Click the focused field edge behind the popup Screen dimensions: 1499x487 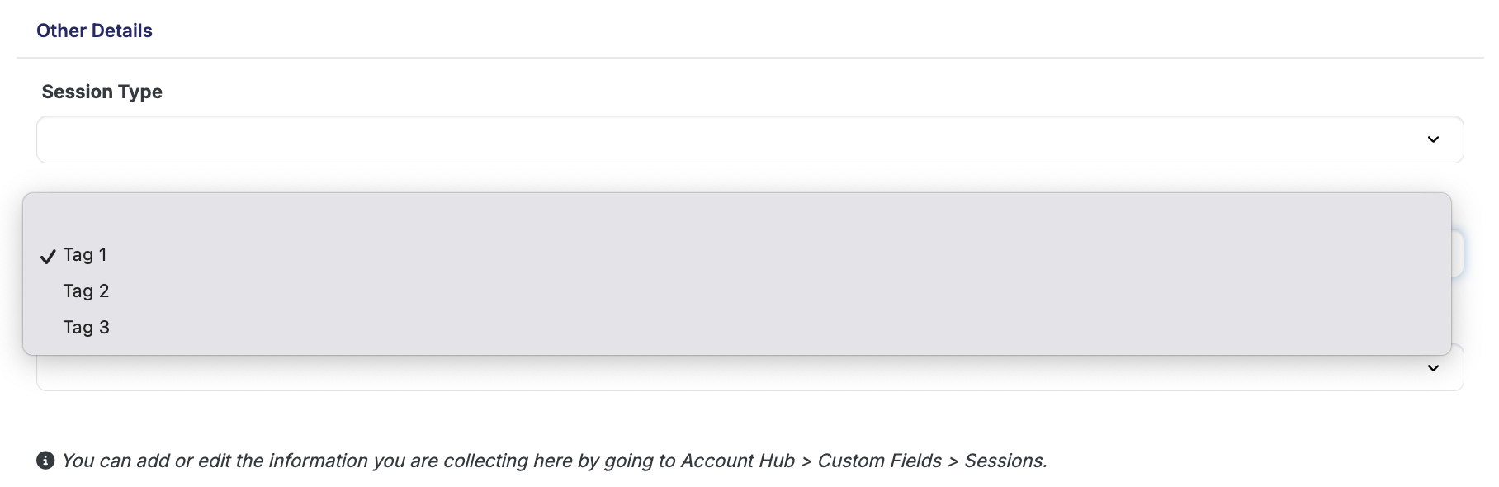coord(1459,254)
